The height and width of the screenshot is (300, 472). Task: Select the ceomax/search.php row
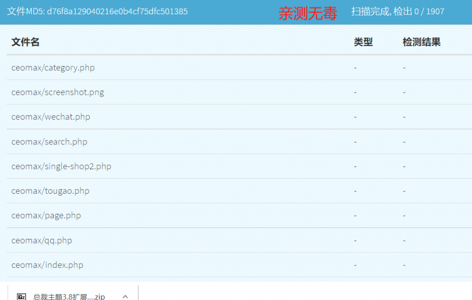239,142
